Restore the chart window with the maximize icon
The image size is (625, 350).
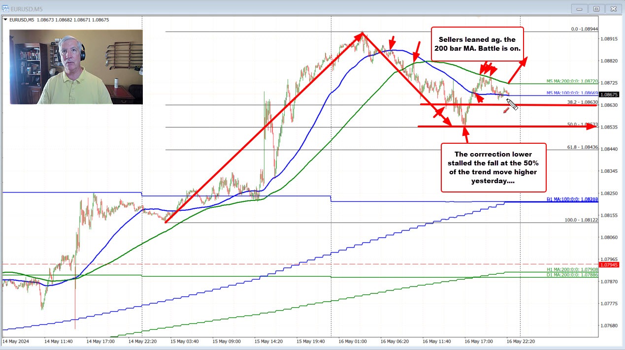(596, 8)
